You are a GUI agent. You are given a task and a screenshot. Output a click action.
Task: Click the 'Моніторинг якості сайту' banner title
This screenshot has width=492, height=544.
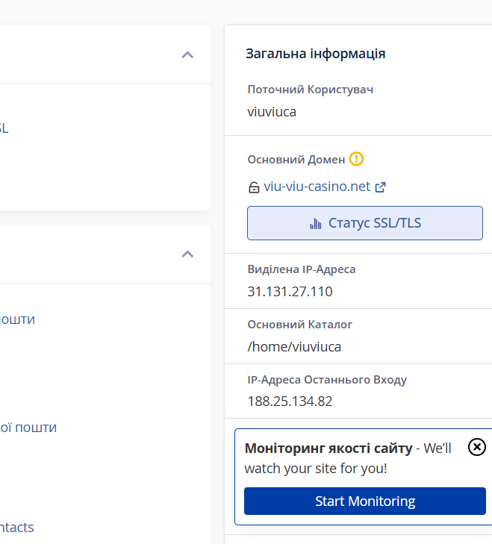pyautogui.click(x=328, y=448)
